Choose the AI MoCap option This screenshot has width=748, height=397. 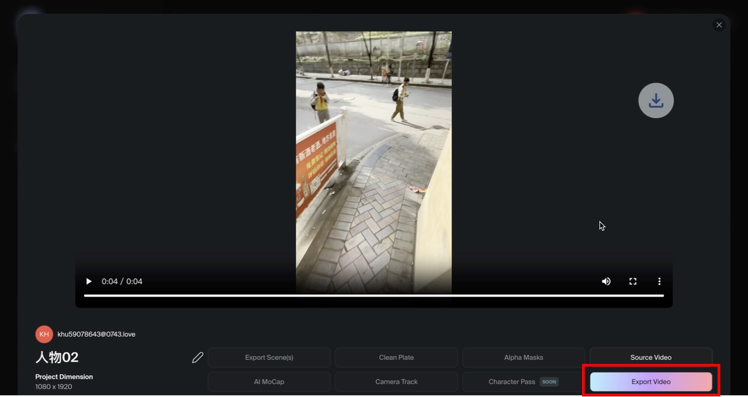tap(269, 382)
